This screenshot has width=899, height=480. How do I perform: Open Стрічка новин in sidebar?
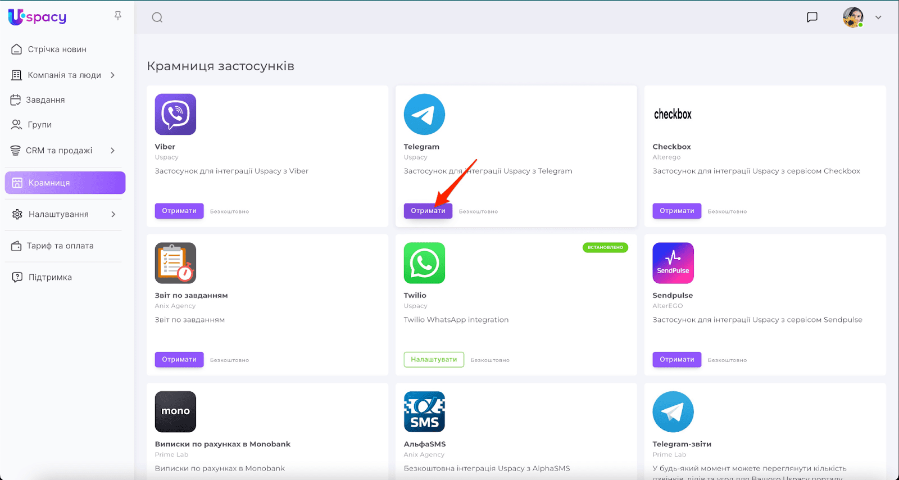pos(57,49)
